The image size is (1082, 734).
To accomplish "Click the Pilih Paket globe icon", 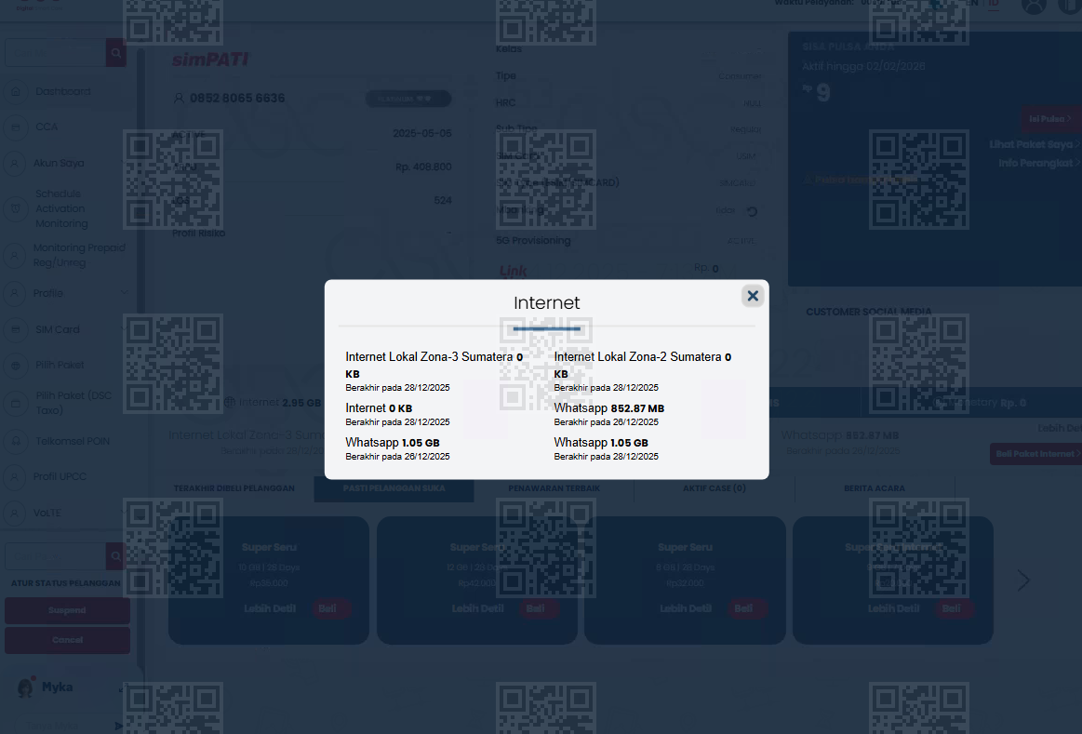I will coord(15,366).
